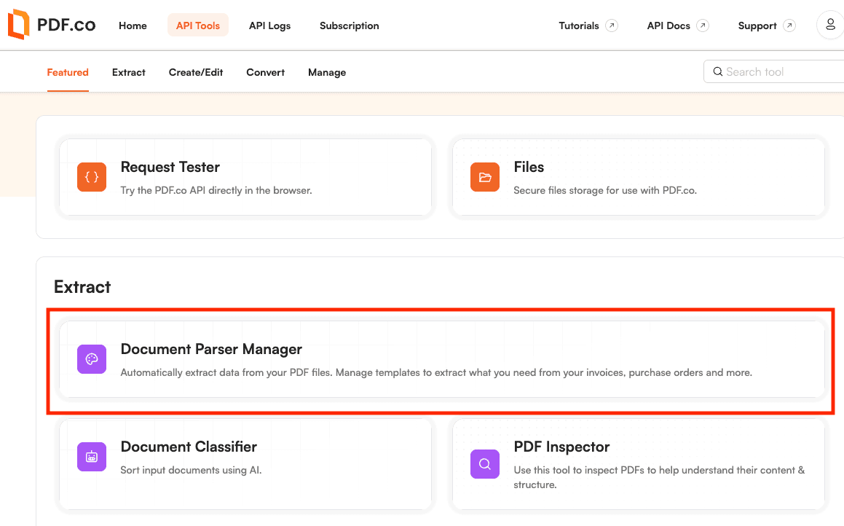Screen dimensions: 844x526
Task: Switch to the Extract tab
Action: pos(129,72)
